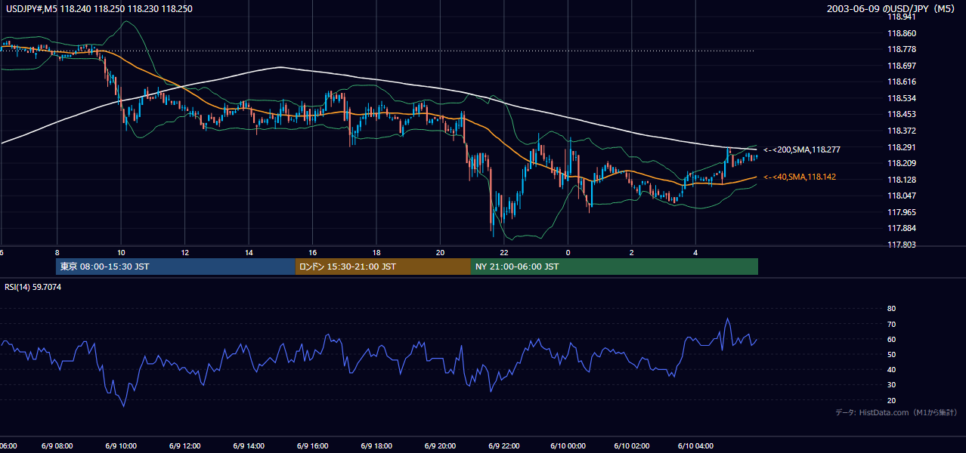Screen dimensions: 966x453
Task: Click price axis value 118.453
Action: tap(903, 115)
